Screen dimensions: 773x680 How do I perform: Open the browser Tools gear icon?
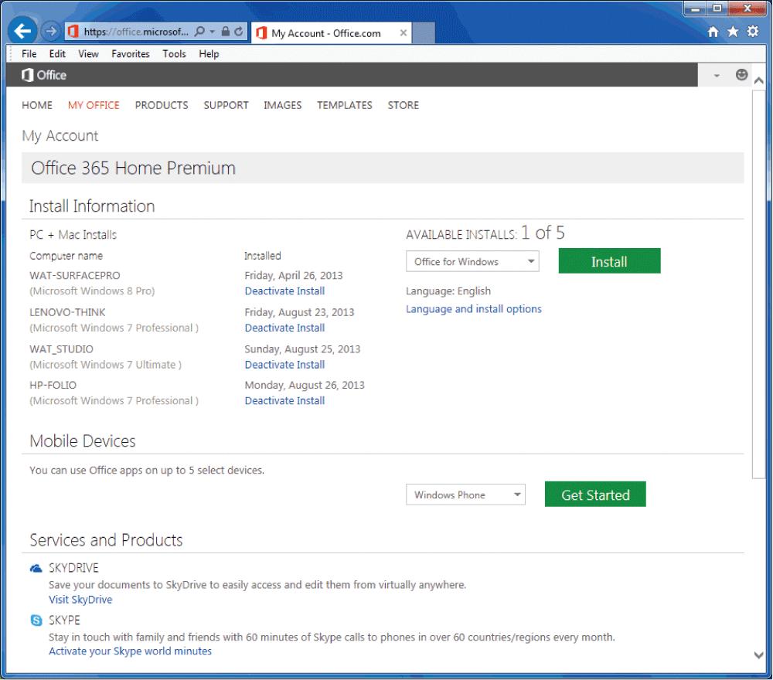tap(753, 32)
